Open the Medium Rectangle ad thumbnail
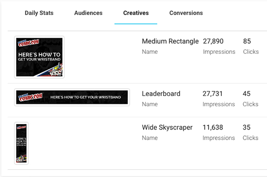Screen dimensions: 267x177 coord(39,57)
